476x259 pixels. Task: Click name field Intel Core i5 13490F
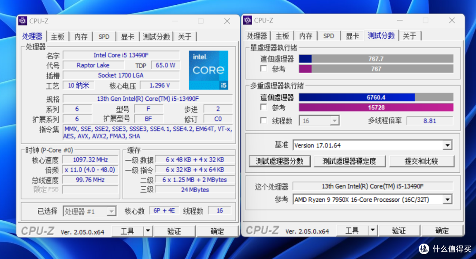tap(121, 55)
